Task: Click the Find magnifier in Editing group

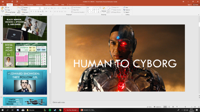Action: coord(126,8)
